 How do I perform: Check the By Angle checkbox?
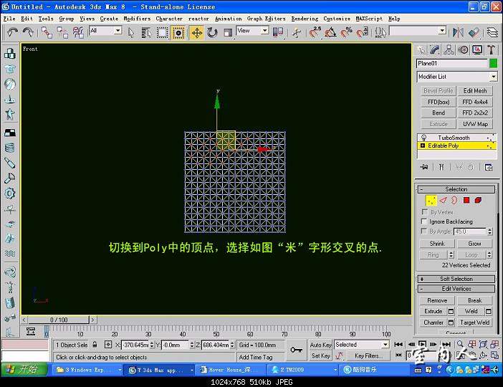tap(424, 231)
